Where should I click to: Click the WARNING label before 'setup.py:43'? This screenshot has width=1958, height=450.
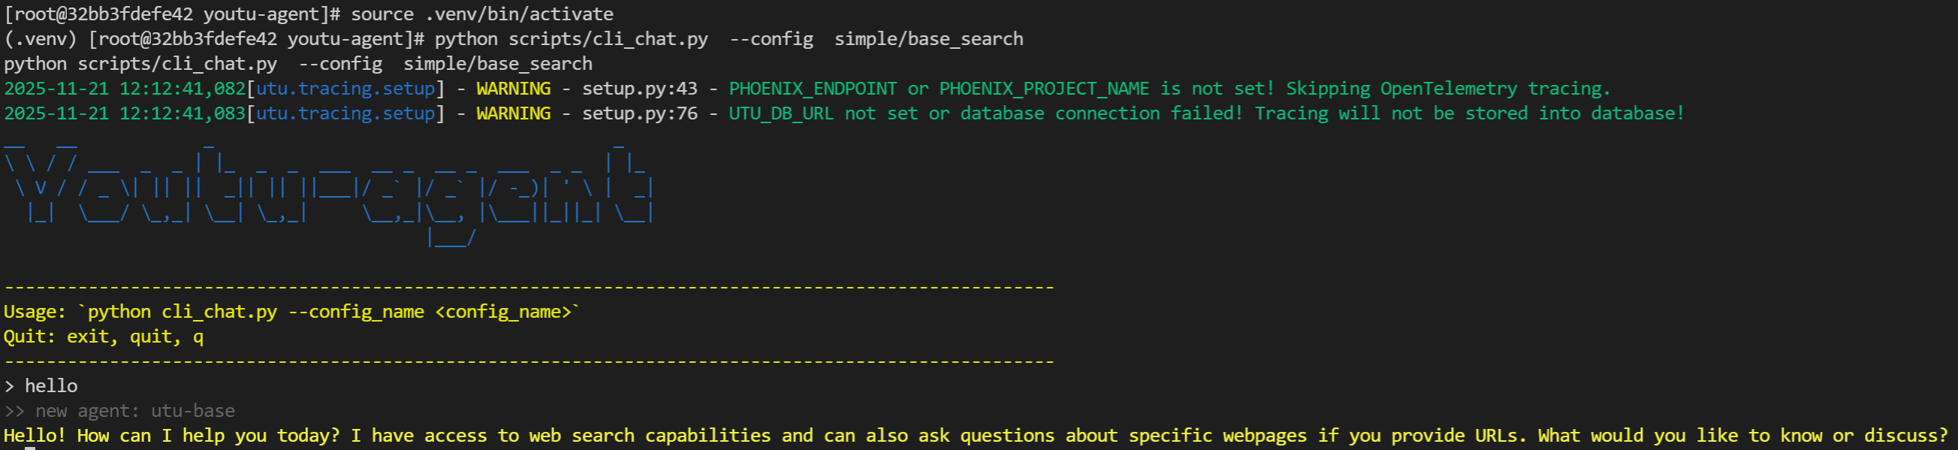point(513,89)
